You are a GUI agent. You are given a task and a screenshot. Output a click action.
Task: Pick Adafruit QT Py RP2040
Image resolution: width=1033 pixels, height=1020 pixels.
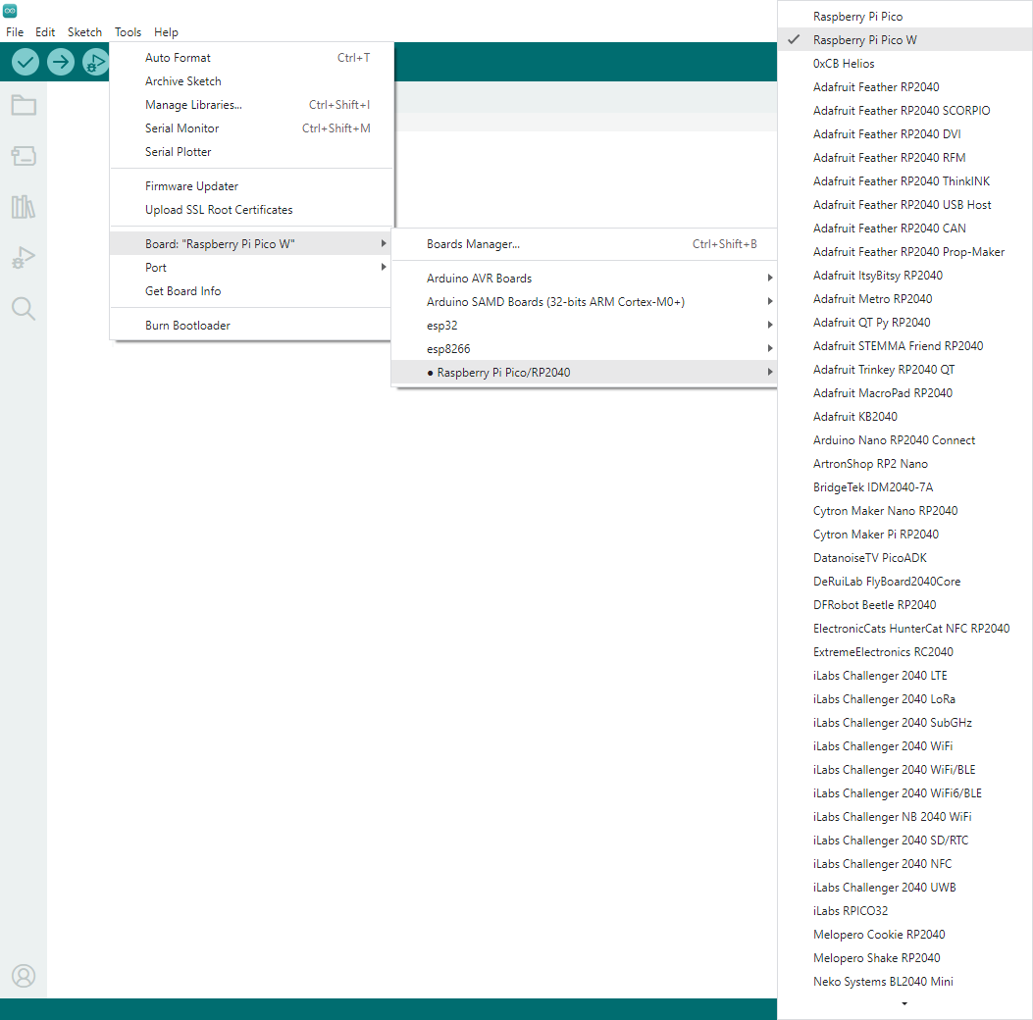[x=905, y=323]
